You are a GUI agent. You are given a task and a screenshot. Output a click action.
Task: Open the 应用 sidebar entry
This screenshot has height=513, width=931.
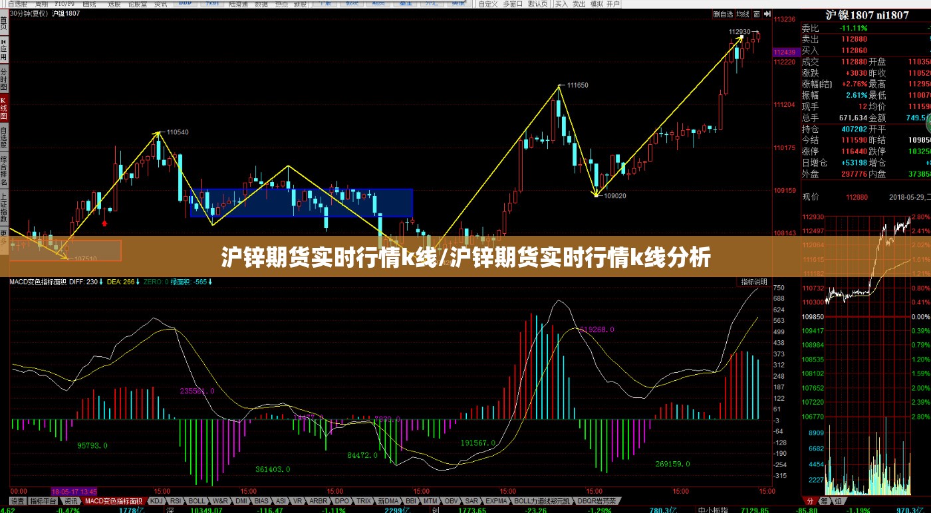point(4,52)
